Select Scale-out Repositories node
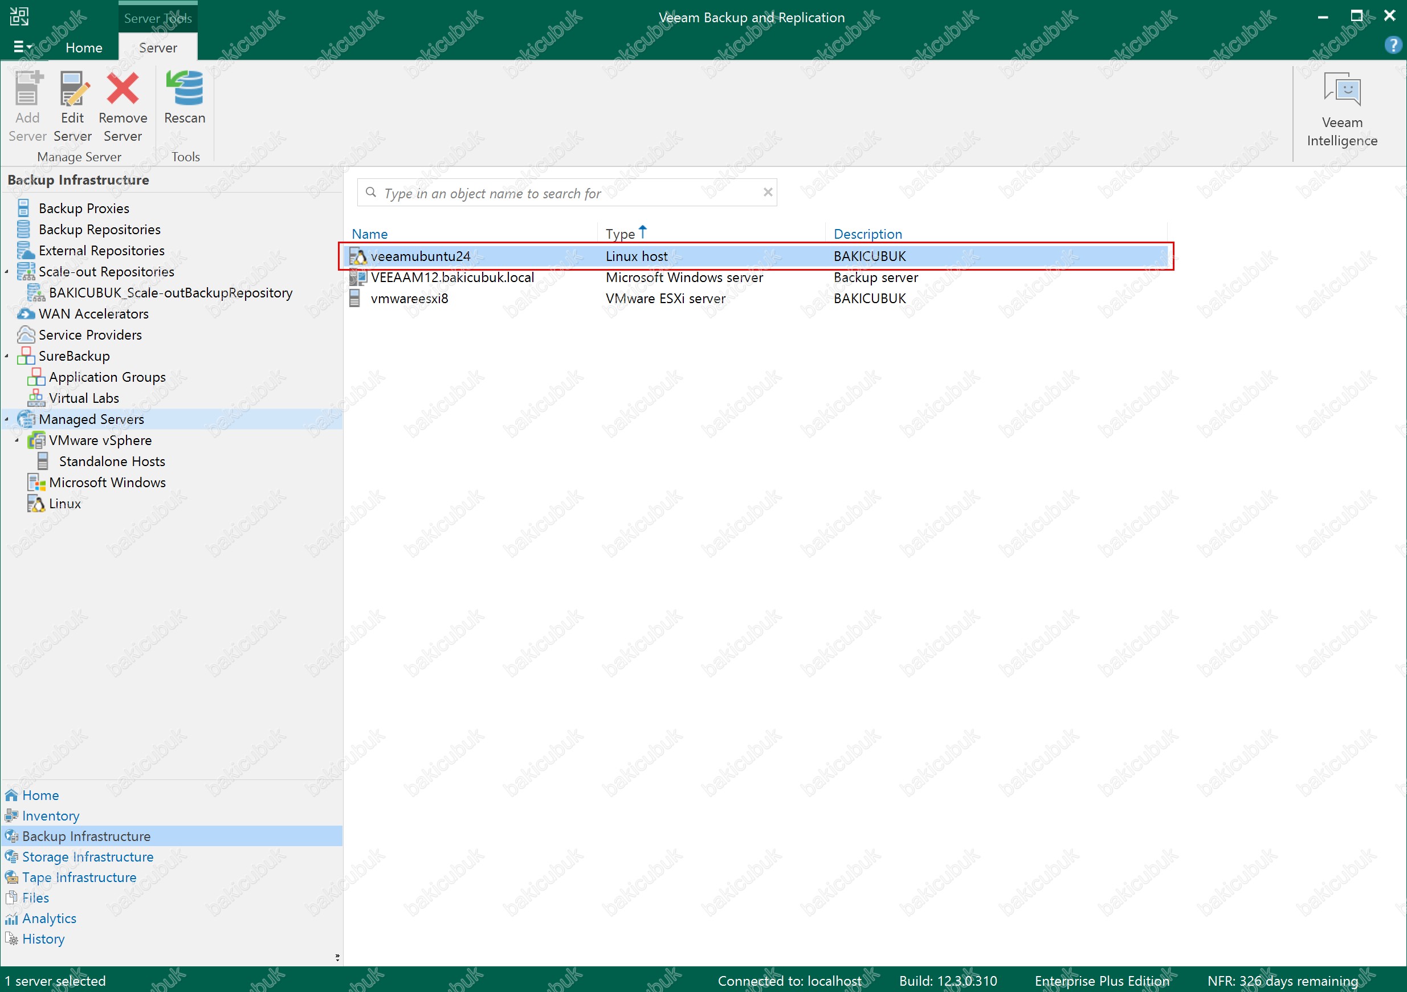 106,271
